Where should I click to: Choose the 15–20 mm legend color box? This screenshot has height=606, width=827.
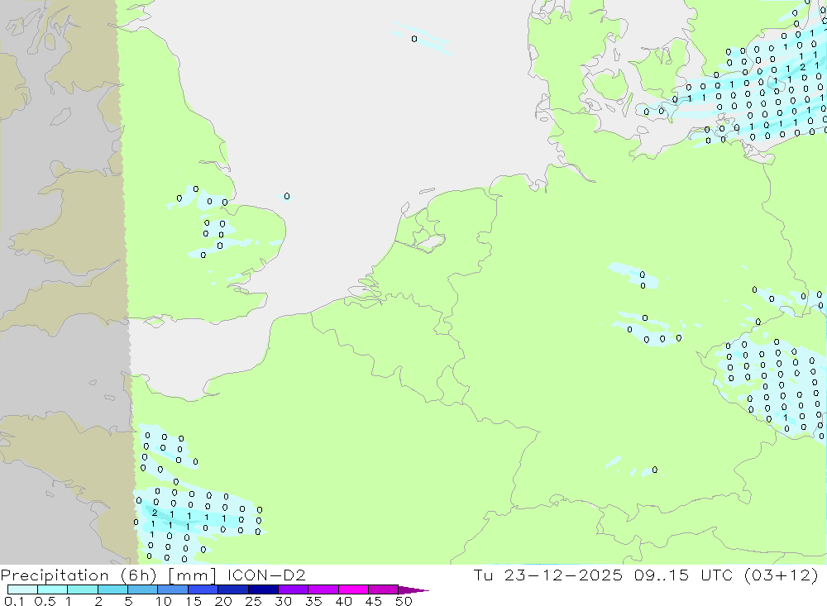[x=203, y=590]
